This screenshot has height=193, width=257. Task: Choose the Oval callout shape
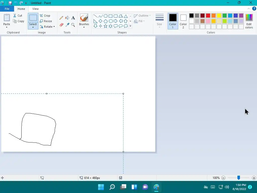121,26
